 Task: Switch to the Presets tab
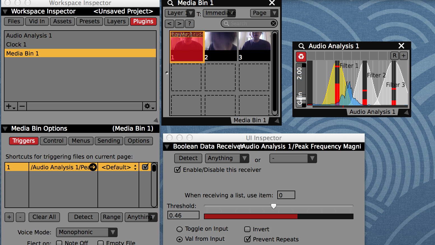click(x=90, y=22)
